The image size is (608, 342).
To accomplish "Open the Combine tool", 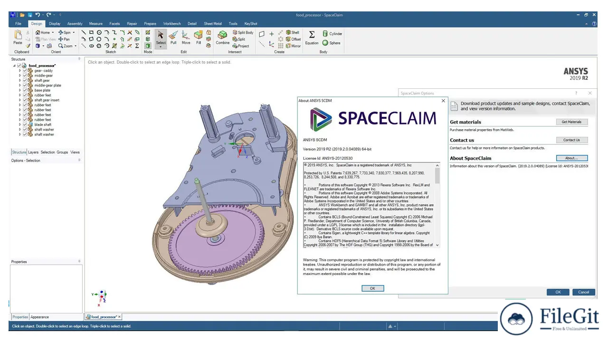I will tap(222, 37).
